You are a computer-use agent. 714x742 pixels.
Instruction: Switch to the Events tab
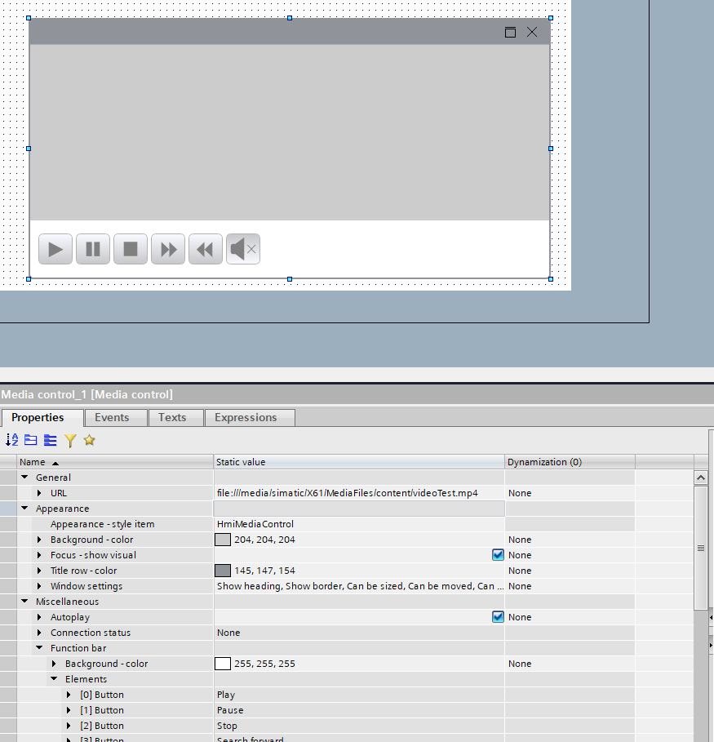tap(112, 417)
